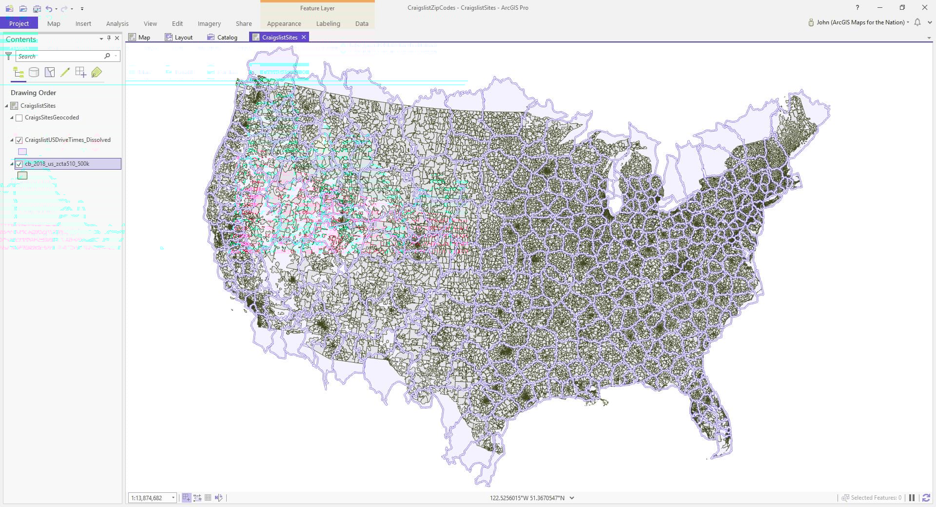The width and height of the screenshot is (936, 507).
Task: Expand the coordinate display units dropdown
Action: click(572, 498)
